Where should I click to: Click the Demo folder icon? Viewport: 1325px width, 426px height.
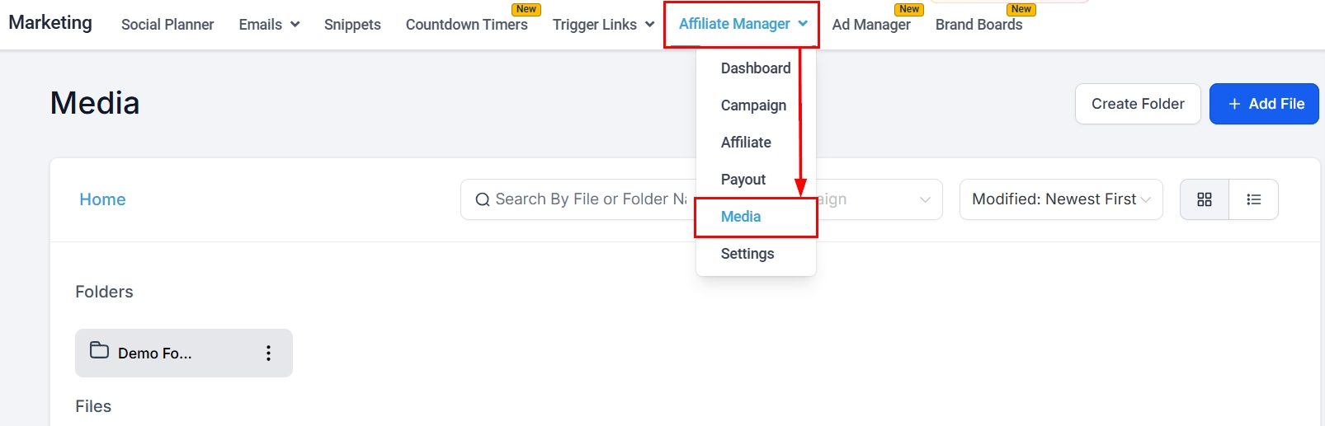[99, 351]
